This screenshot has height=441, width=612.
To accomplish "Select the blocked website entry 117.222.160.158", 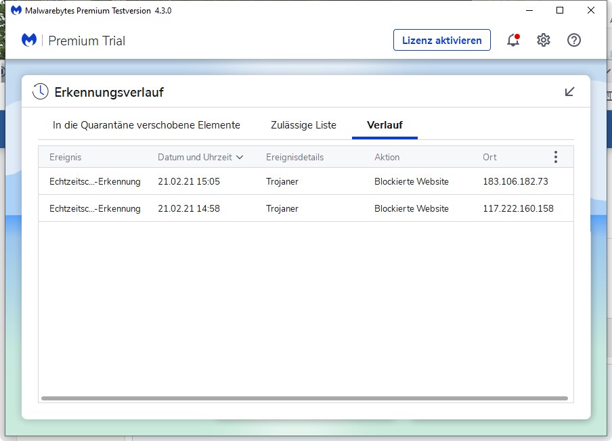I will click(x=520, y=209).
